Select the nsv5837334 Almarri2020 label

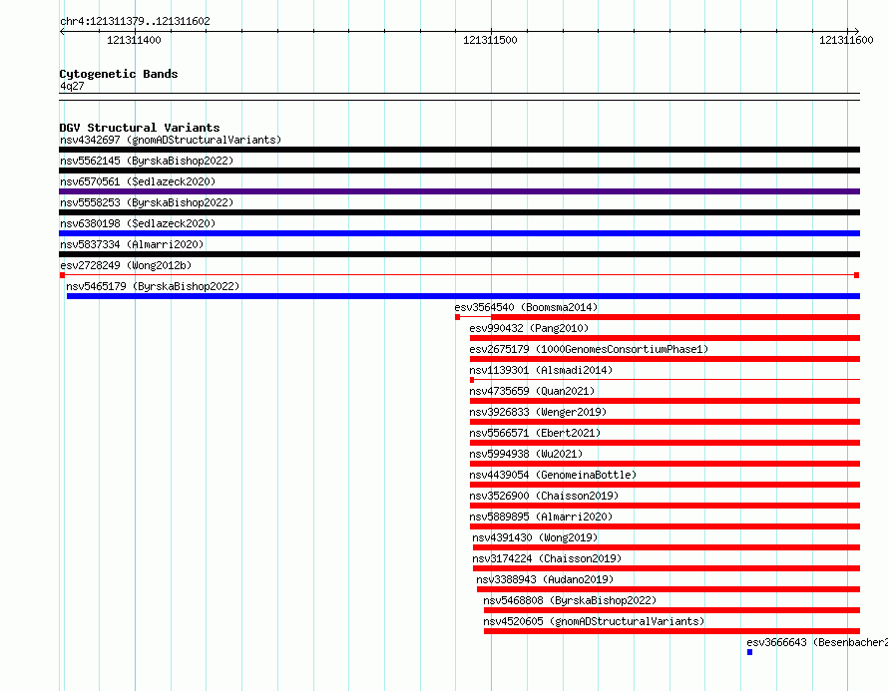[132, 244]
